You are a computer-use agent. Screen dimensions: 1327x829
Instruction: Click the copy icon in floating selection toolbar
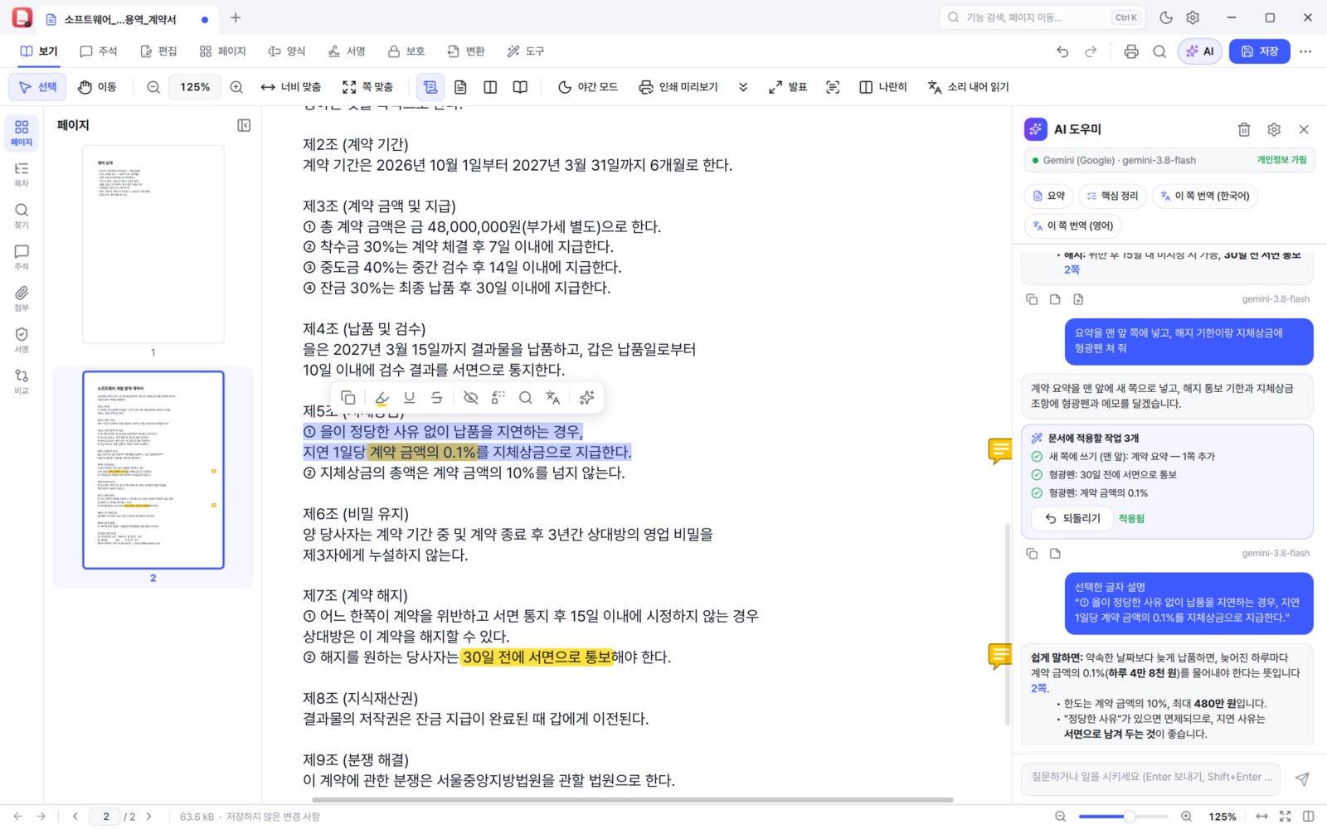coord(348,398)
